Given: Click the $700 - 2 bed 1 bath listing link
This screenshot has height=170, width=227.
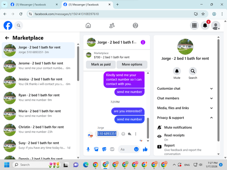Looking at the screenshot, I should click(112, 57).
